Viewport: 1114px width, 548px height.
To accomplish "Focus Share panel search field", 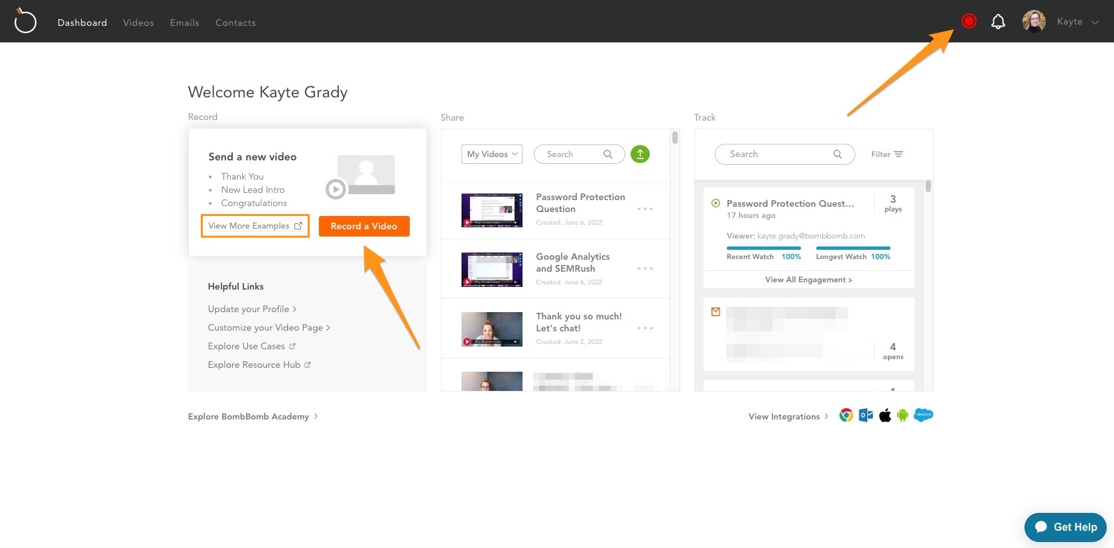I will (579, 154).
